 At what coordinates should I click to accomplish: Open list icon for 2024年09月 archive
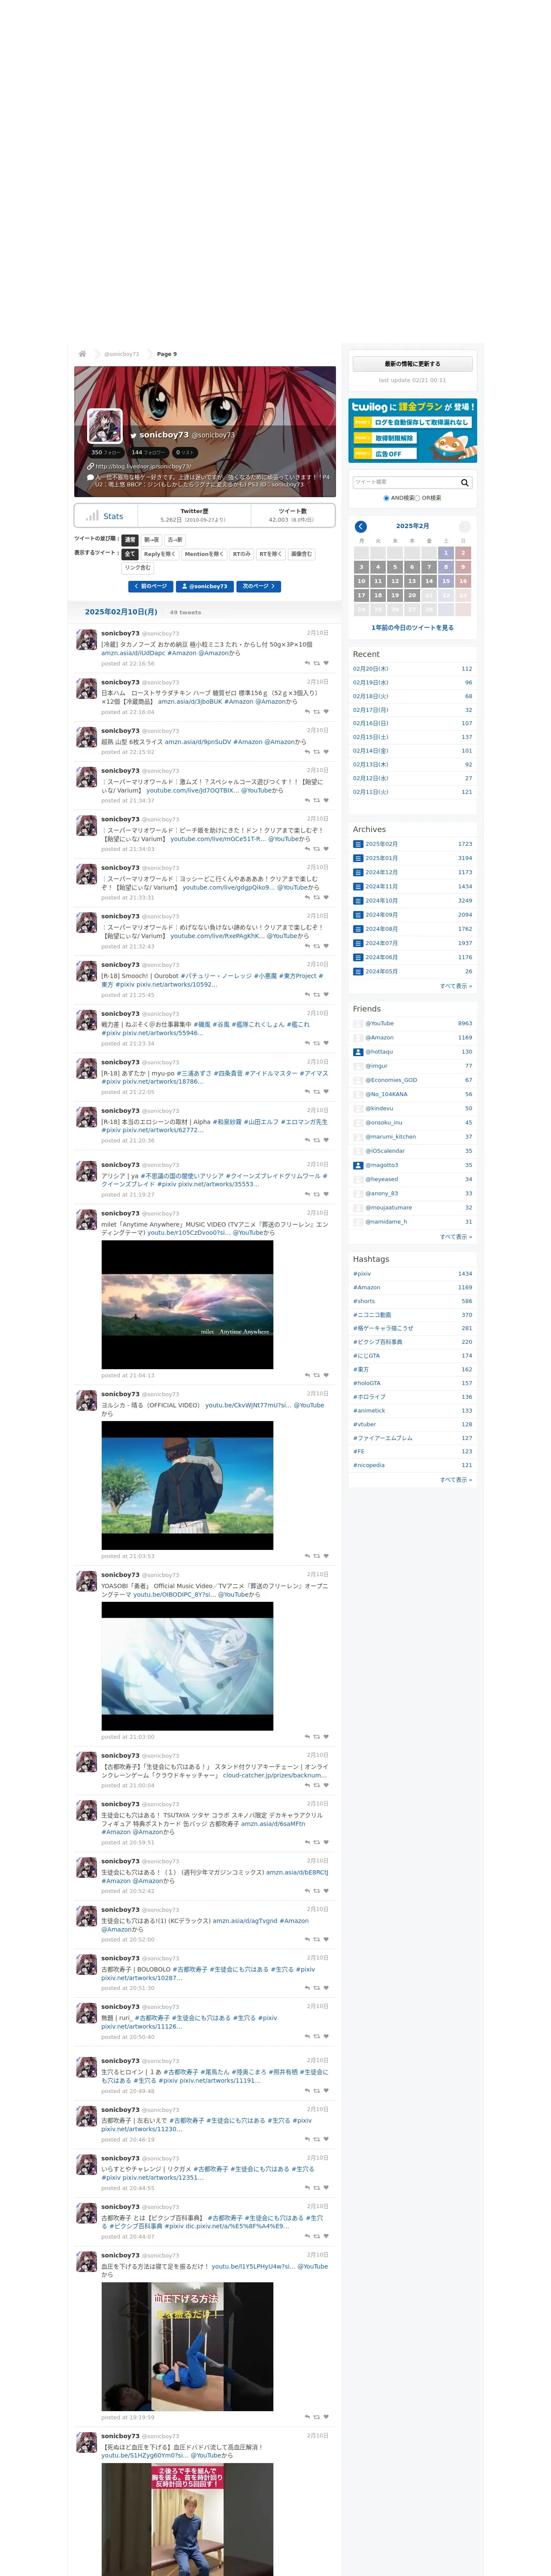click(x=358, y=915)
